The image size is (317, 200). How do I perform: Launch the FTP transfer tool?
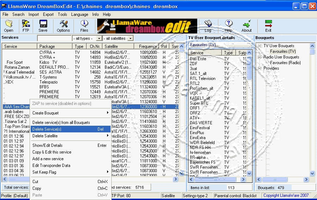pos(26,26)
